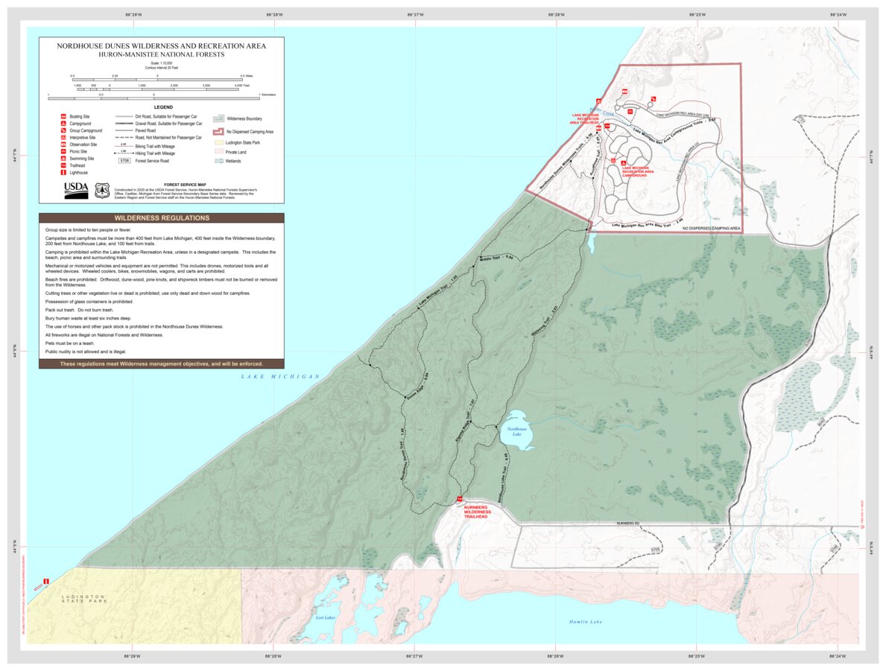
Task: Click the group campground marker in the rec area
Action: (x=653, y=100)
